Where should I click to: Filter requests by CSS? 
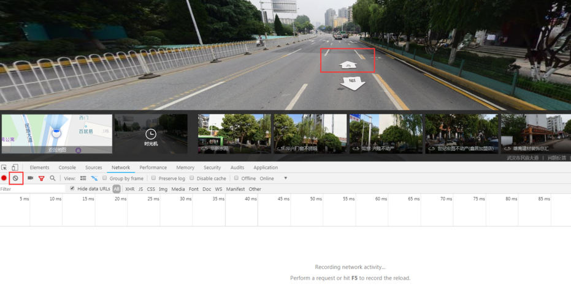[151, 189]
